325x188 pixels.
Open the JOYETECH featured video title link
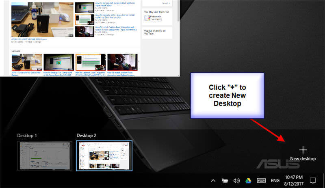[x=29, y=39]
